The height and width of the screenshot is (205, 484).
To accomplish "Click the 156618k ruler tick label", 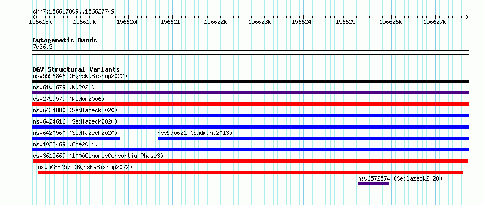I will pyautogui.click(x=40, y=22).
